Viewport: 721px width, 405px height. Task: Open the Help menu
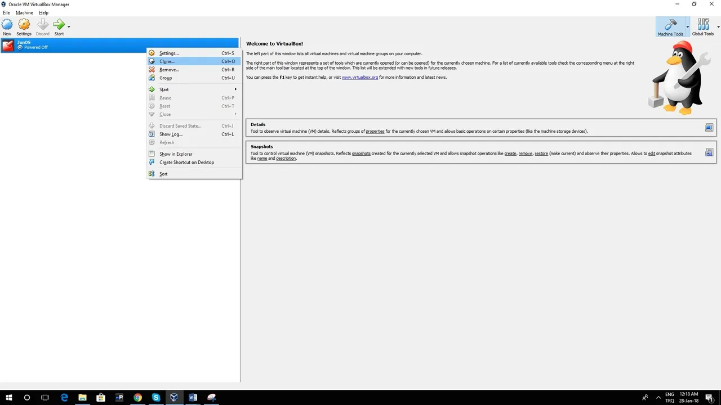pyautogui.click(x=43, y=12)
